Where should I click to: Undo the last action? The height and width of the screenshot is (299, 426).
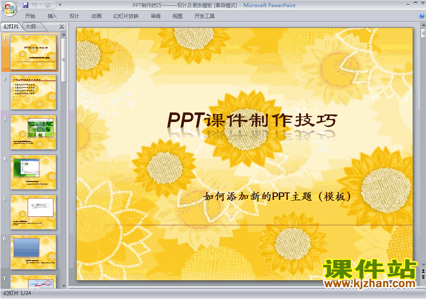[35, 5]
